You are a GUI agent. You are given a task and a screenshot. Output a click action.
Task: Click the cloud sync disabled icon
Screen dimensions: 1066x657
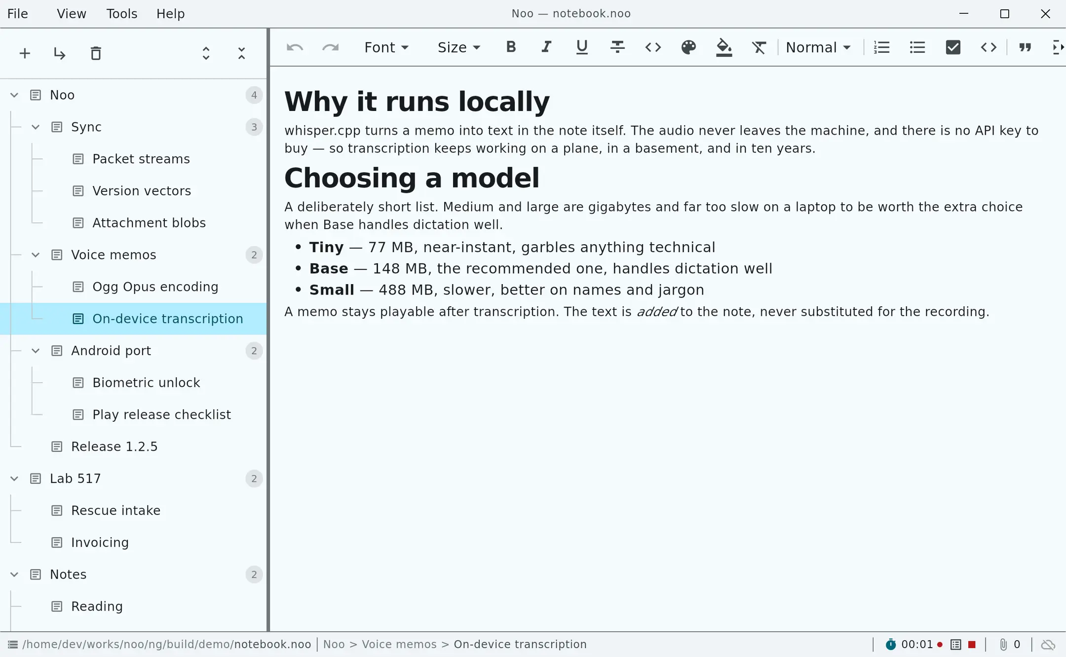1048,645
